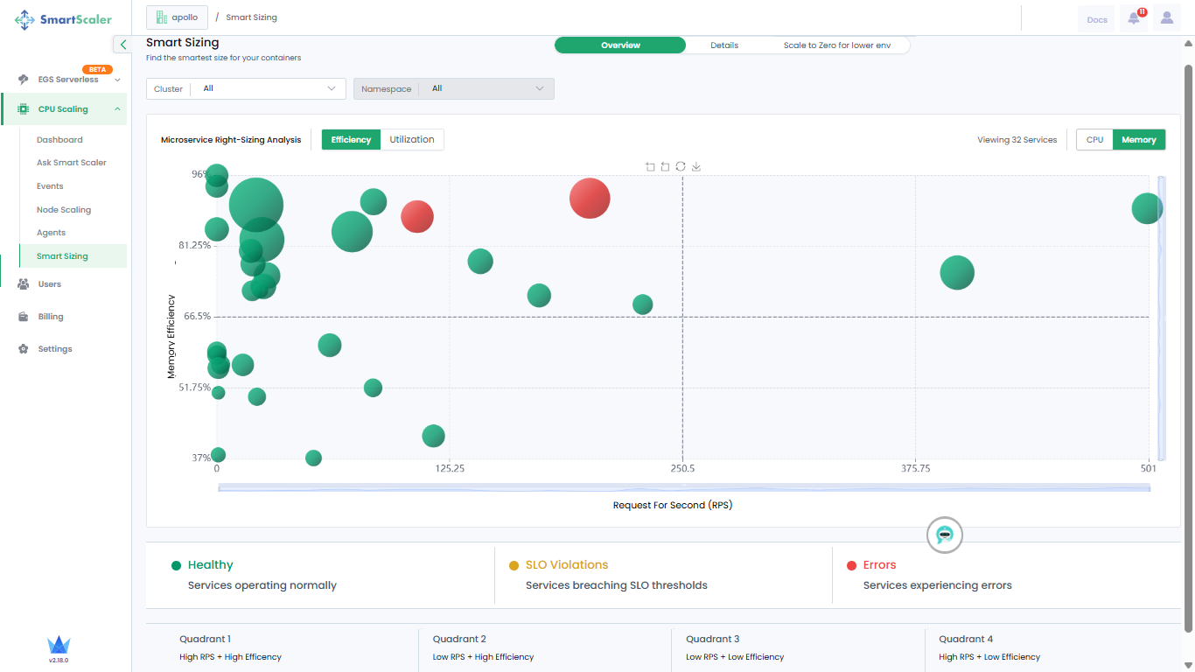Open the Cluster dropdown
This screenshot has height=672, width=1195.
click(246, 88)
